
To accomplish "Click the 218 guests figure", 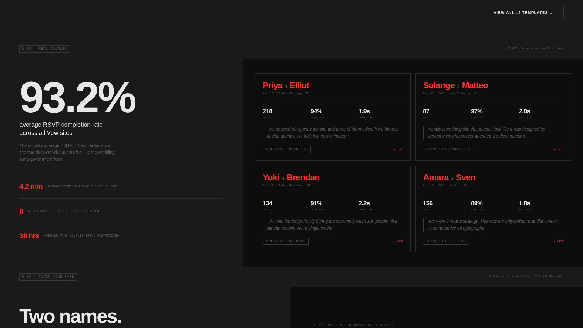I will [x=267, y=111].
